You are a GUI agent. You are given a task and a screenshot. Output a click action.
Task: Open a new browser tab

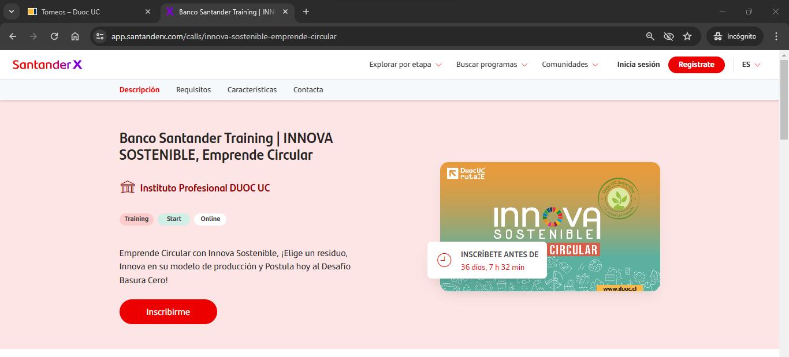click(306, 12)
